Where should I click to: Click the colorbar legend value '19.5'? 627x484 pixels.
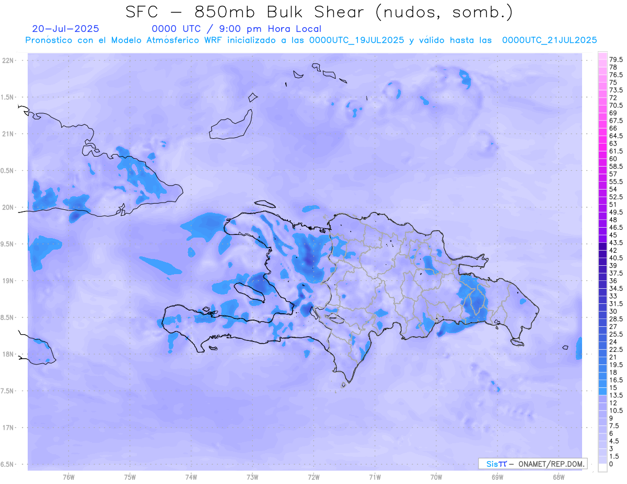click(617, 364)
